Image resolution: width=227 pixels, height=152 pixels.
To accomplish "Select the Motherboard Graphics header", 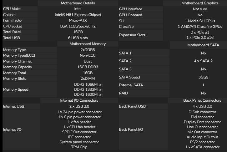I will (200, 3).
